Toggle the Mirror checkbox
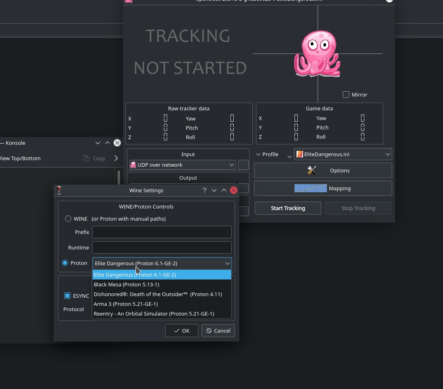The image size is (443, 389). 346,95
